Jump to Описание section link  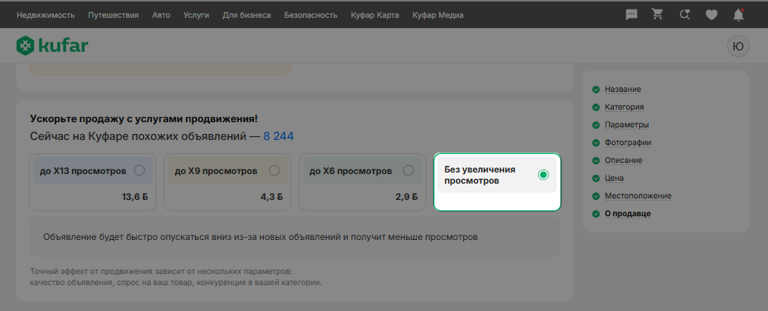point(623,161)
